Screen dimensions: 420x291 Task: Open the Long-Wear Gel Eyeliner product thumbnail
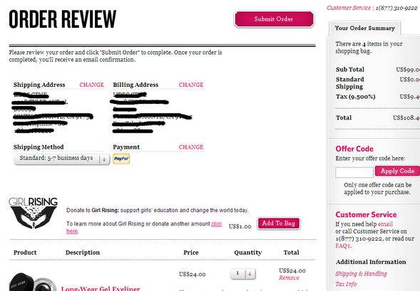[33, 281]
